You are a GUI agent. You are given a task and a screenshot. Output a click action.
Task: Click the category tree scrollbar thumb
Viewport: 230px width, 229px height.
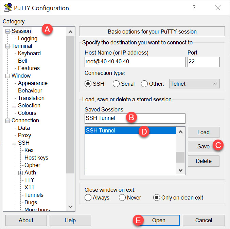point(70,105)
